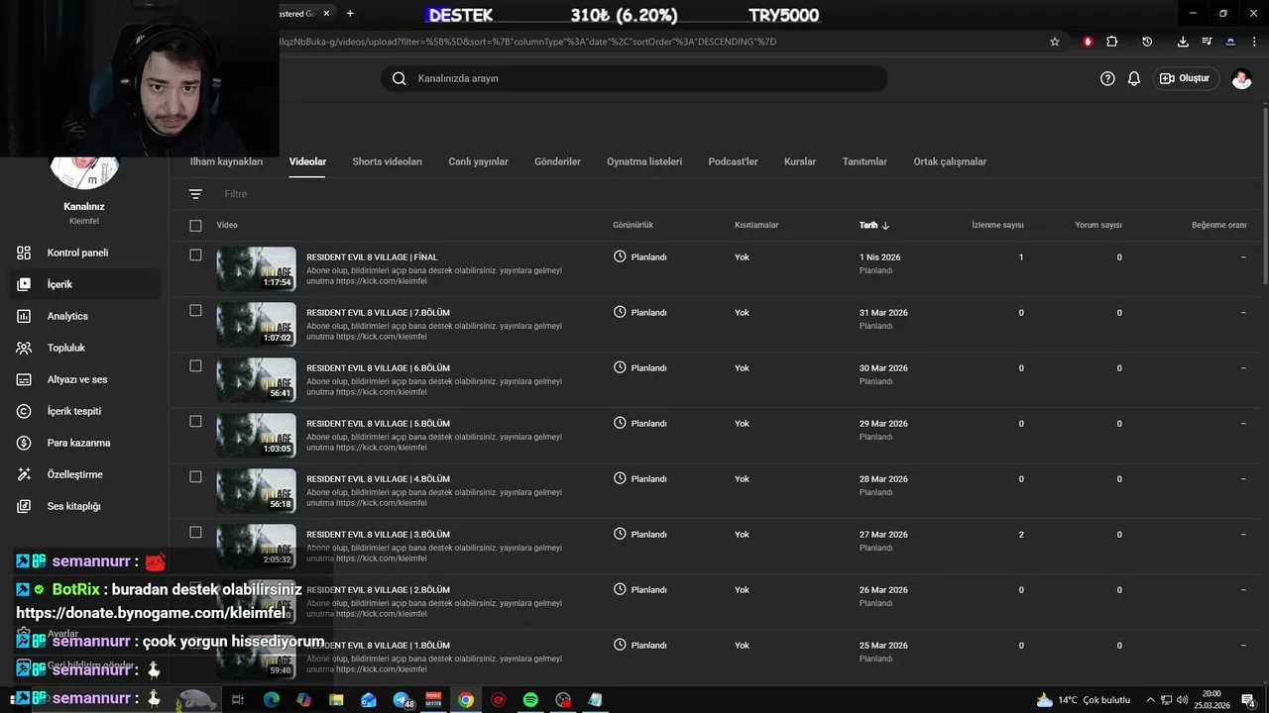
Task: Open Microsoft Edge from the taskbar
Action: point(271,699)
